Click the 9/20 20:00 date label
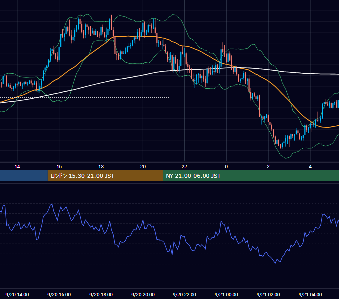339x299 pixels. (x=143, y=294)
